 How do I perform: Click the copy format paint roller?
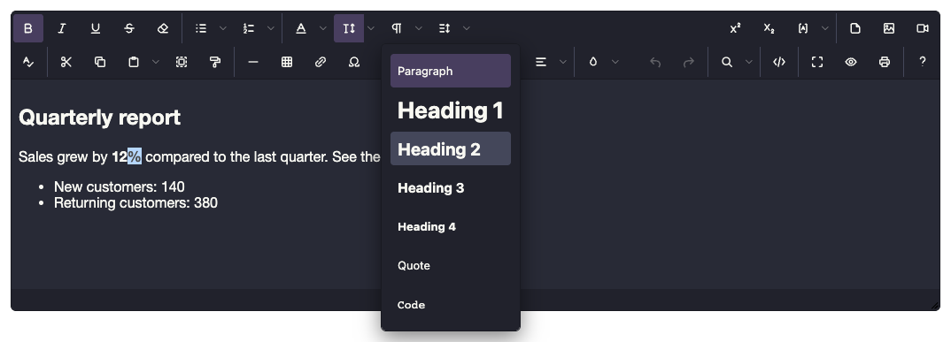(214, 62)
